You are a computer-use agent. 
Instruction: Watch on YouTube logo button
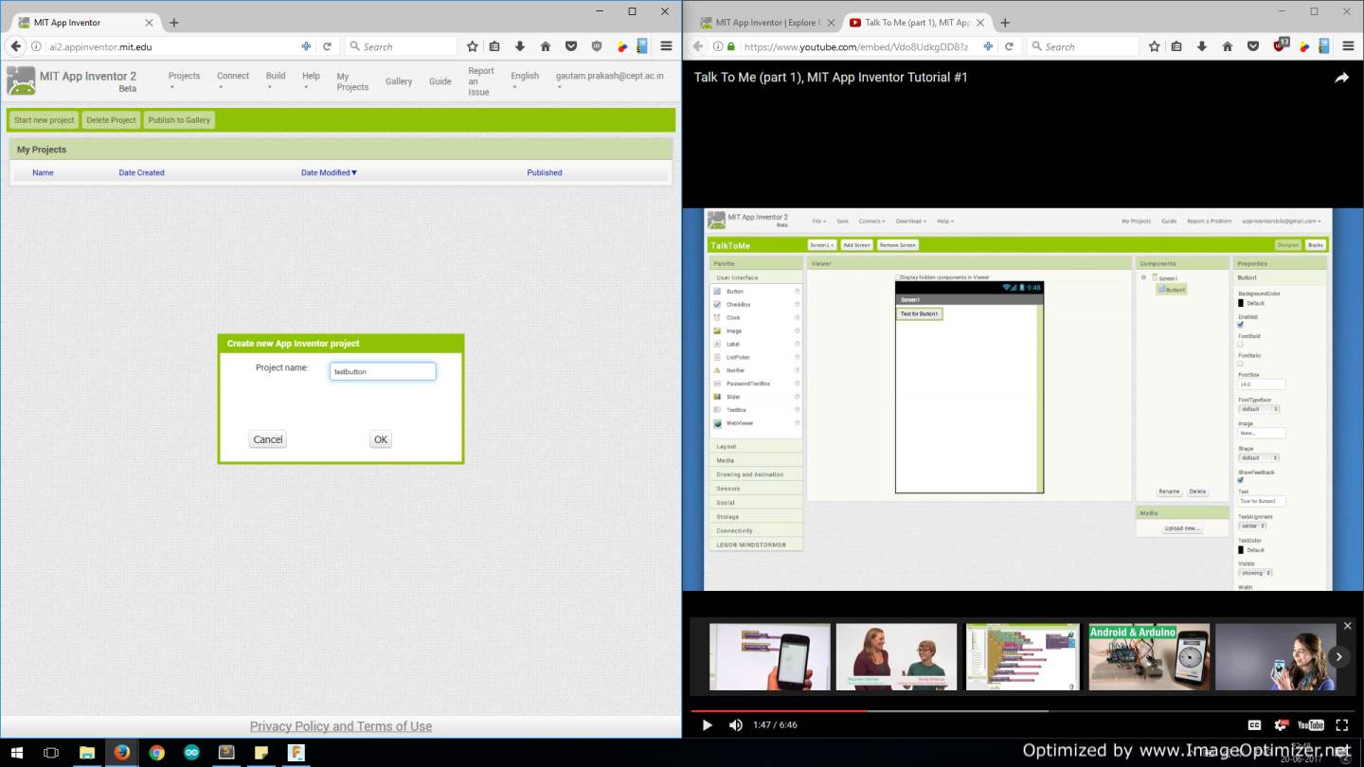pos(1311,725)
